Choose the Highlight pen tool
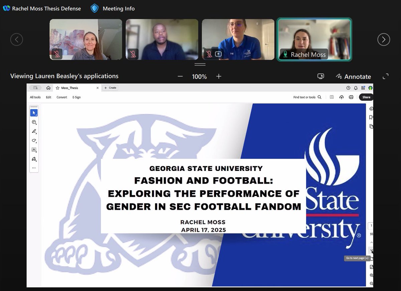The image size is (401, 291). coord(34,131)
